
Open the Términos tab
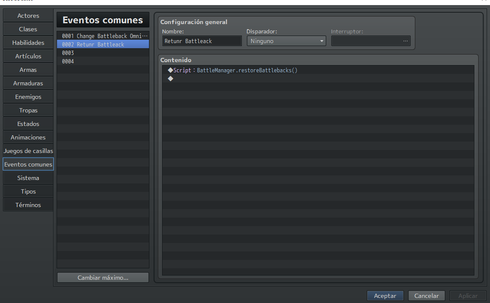pyautogui.click(x=28, y=205)
